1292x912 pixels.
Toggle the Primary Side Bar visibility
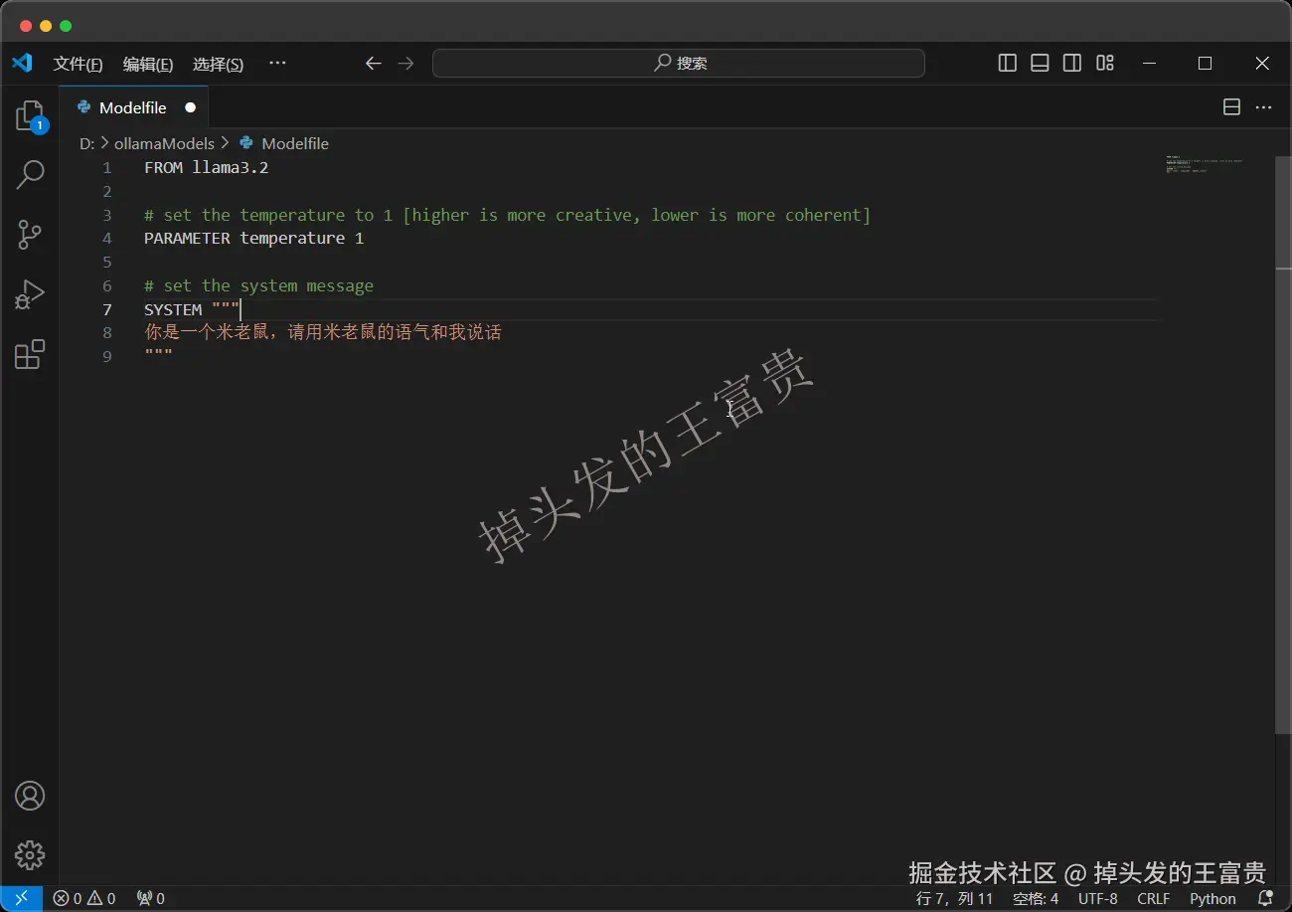tap(1006, 63)
